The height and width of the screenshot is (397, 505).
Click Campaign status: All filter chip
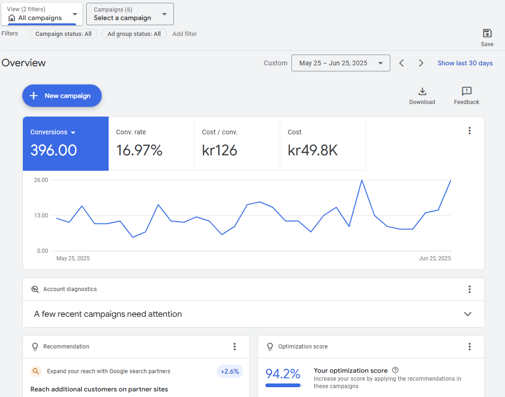[x=63, y=34]
